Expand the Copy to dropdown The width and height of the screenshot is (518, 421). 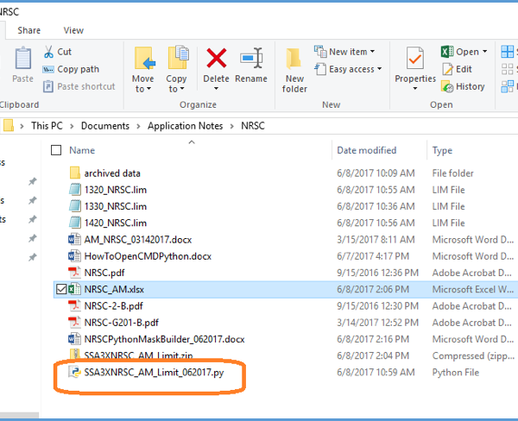[x=177, y=89]
